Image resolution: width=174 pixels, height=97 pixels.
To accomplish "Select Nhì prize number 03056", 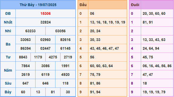I will pyautogui.click(x=60, y=31).
